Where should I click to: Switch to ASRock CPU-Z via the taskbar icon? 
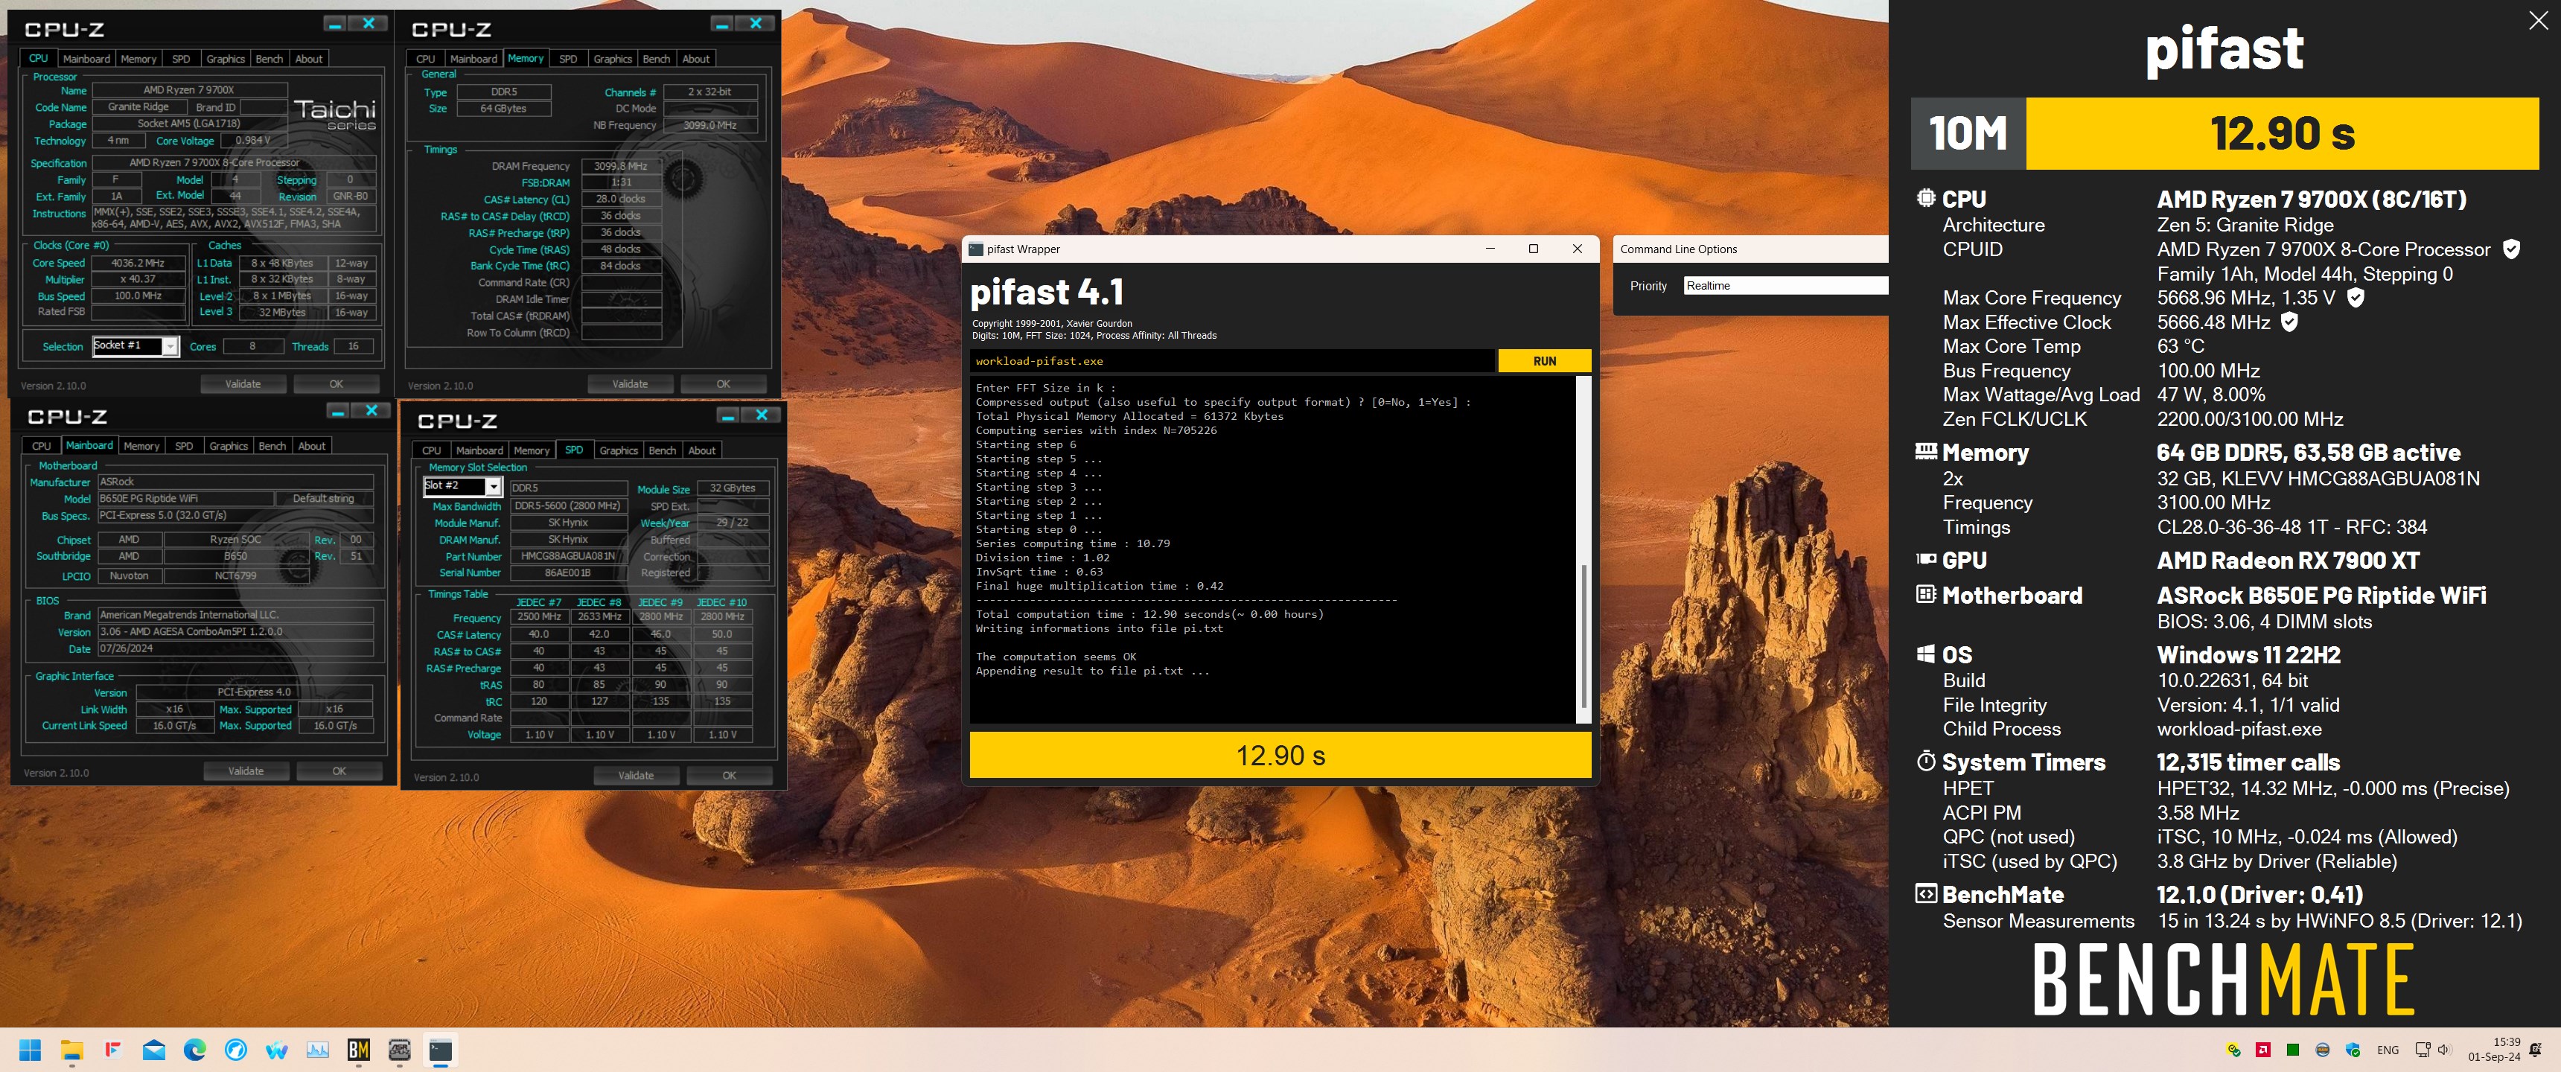point(400,1050)
